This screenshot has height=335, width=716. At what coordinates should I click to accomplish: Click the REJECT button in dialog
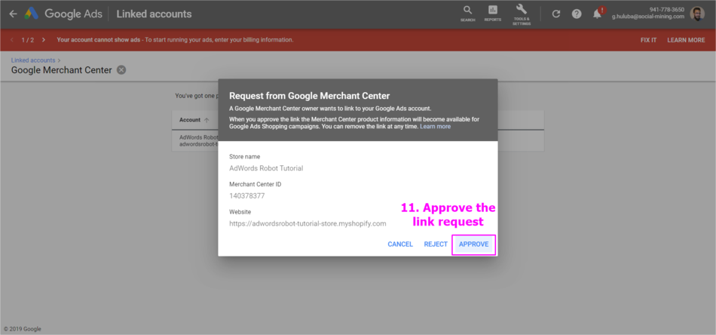[x=436, y=244]
